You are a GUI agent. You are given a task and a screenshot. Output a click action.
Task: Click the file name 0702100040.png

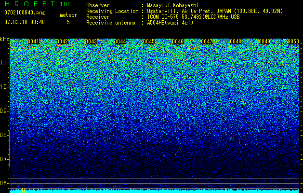click(x=25, y=13)
